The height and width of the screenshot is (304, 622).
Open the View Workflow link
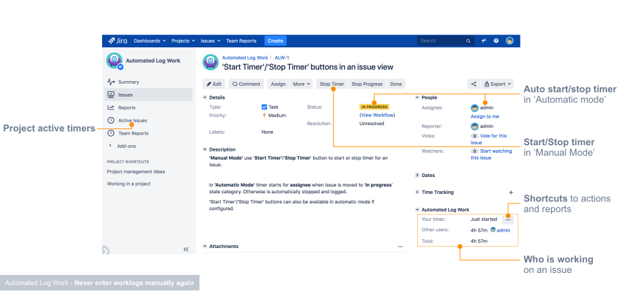377,116
